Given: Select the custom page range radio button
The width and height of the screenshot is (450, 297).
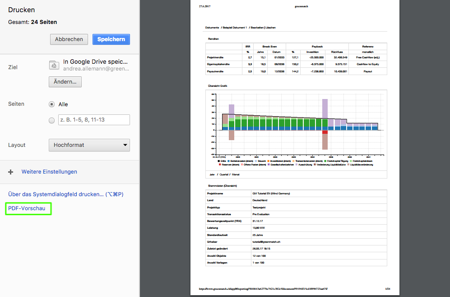Looking at the screenshot, I should tap(51, 120).
